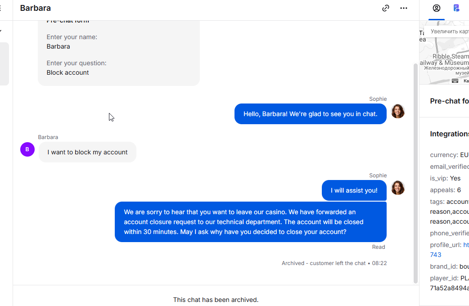469x306 pixels.
Task: Select the 'I want to block my account' message
Action: [x=87, y=152]
